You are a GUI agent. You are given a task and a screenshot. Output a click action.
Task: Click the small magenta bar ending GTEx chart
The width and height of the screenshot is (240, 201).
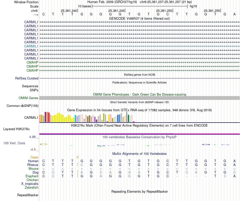pyautogui.click(x=134, y=122)
